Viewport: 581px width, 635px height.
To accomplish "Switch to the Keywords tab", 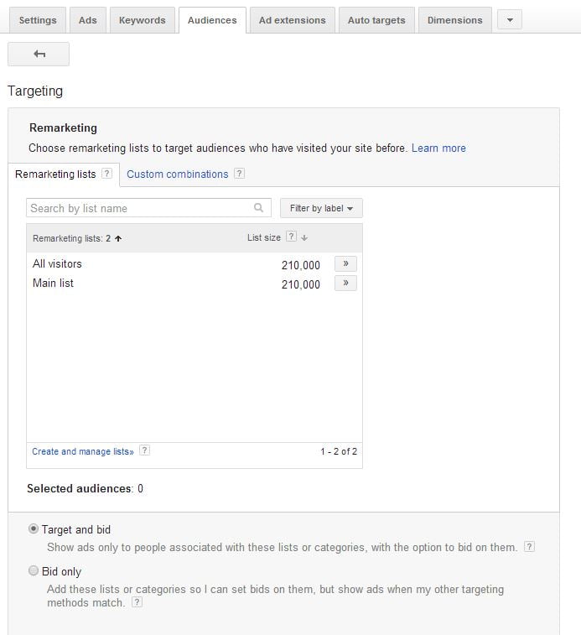I will point(142,20).
